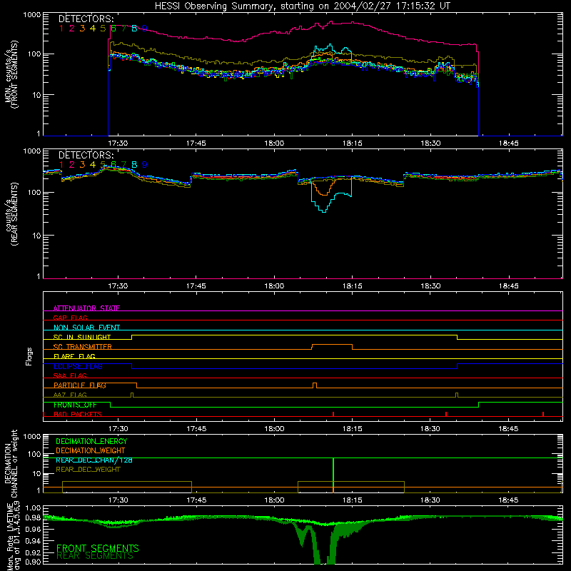The image size is (571, 571).
Task: Click the BAD_PACKETS flag label
Action: point(78,414)
